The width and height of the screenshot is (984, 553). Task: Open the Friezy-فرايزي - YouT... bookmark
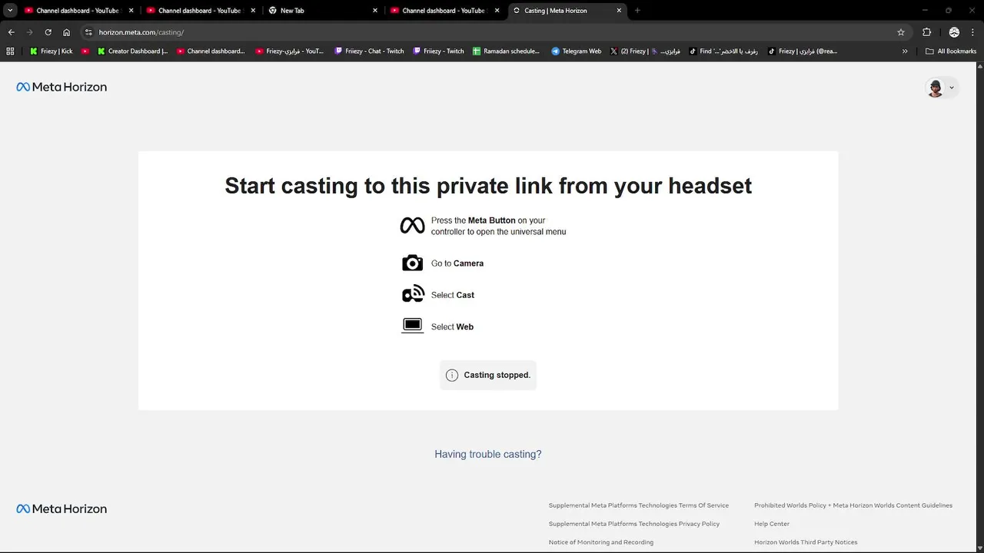[x=289, y=51]
